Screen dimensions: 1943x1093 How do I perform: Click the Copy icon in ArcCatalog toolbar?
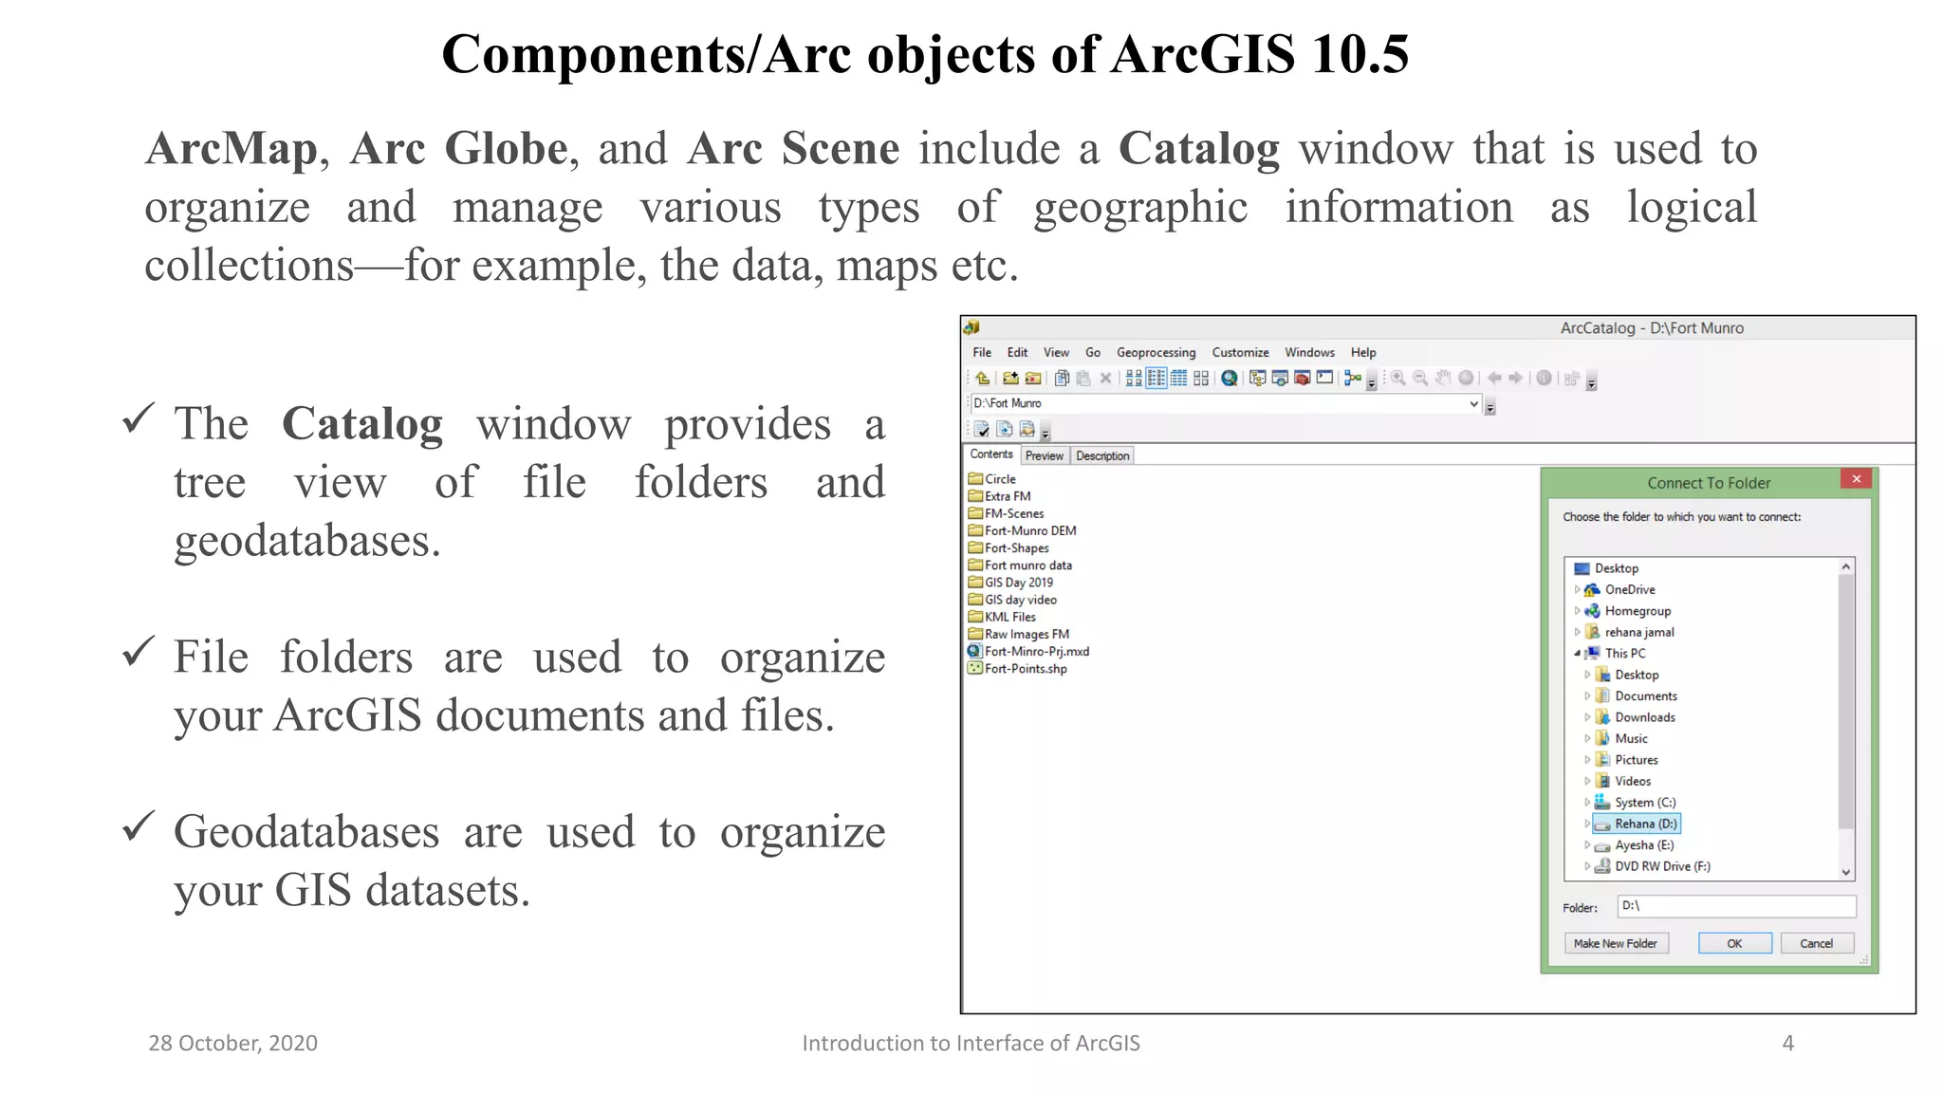point(1062,379)
